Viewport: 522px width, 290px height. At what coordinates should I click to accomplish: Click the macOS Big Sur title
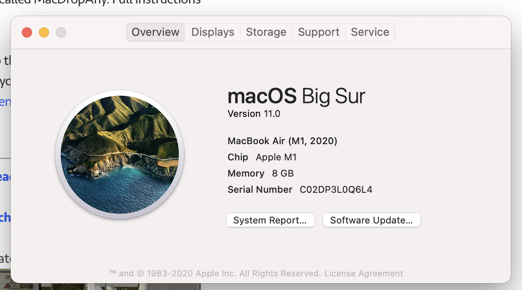pyautogui.click(x=297, y=96)
